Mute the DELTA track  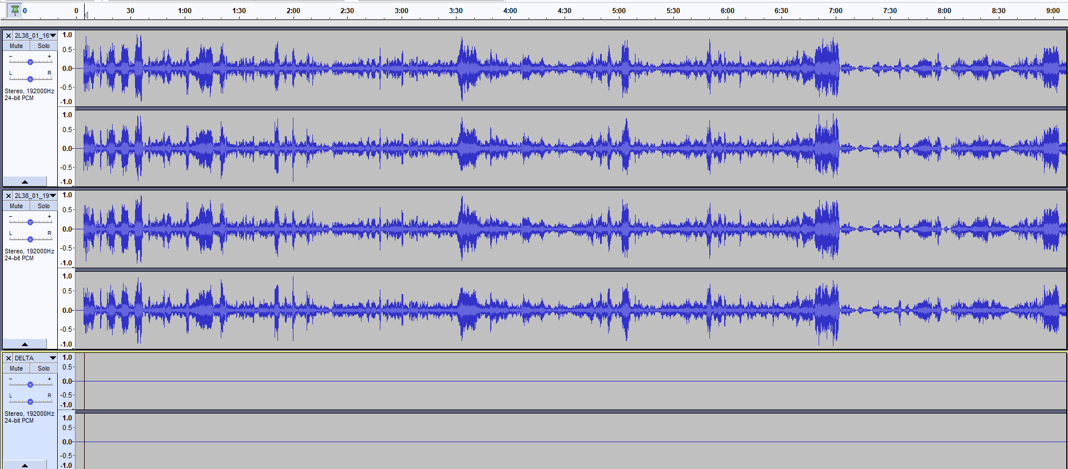(17, 368)
